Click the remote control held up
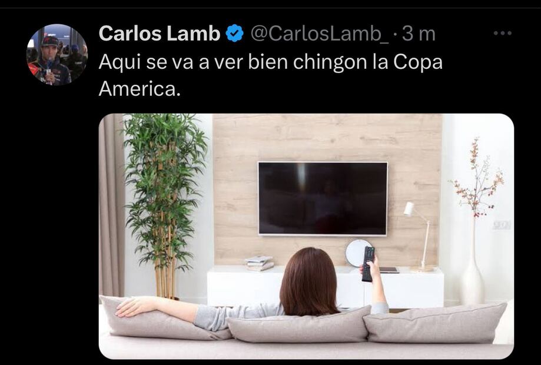541x365 pixels. pyautogui.click(x=368, y=264)
